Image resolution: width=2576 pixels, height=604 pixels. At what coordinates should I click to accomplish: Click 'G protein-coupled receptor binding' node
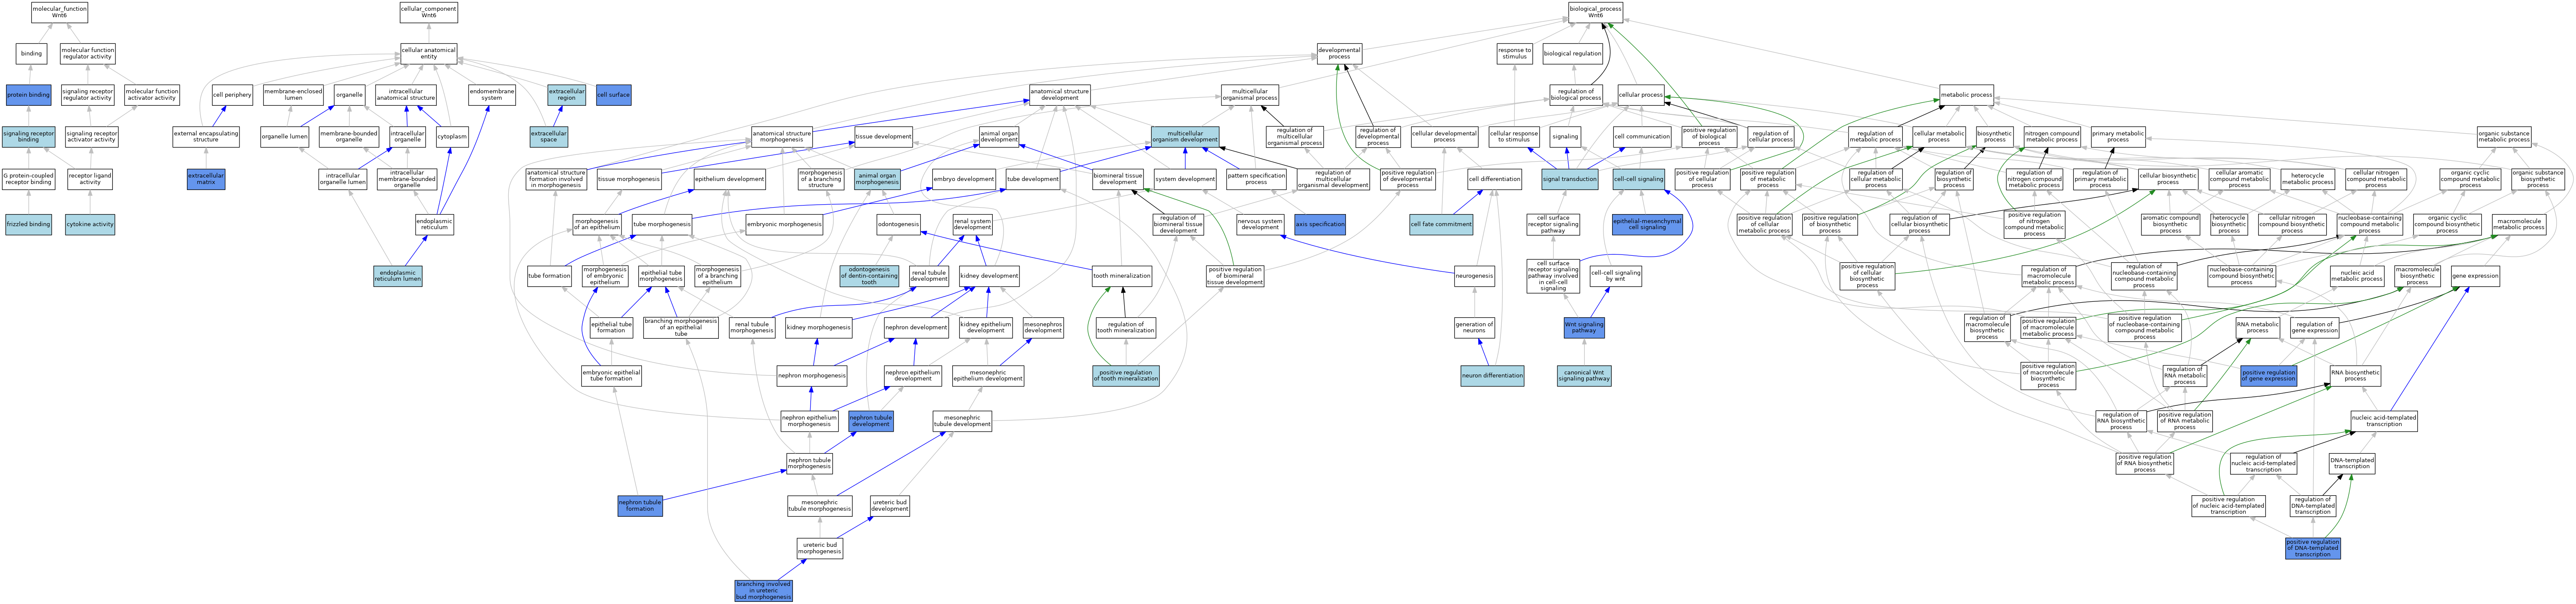click(x=28, y=179)
